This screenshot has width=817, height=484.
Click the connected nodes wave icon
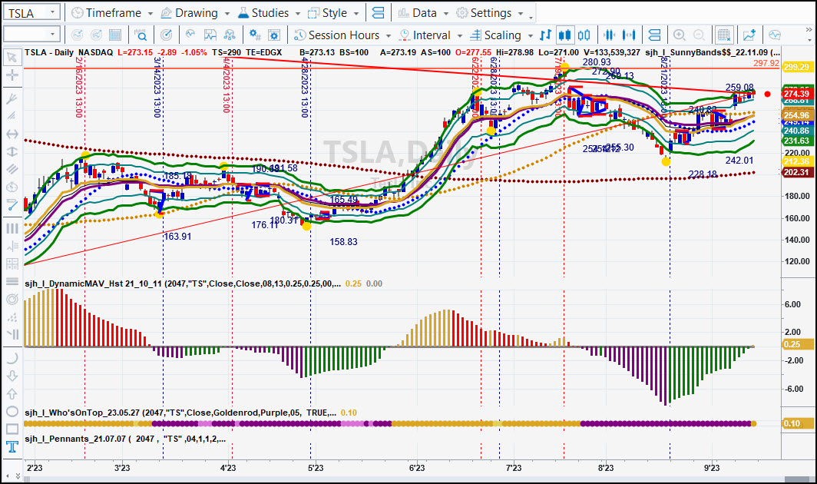pyautogui.click(x=230, y=35)
